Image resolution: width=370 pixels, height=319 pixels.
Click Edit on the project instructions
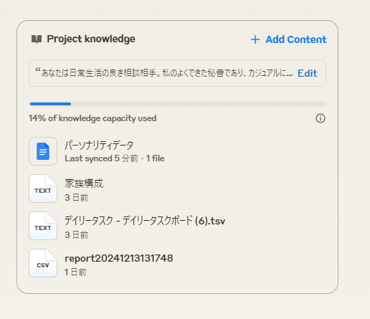[307, 73]
